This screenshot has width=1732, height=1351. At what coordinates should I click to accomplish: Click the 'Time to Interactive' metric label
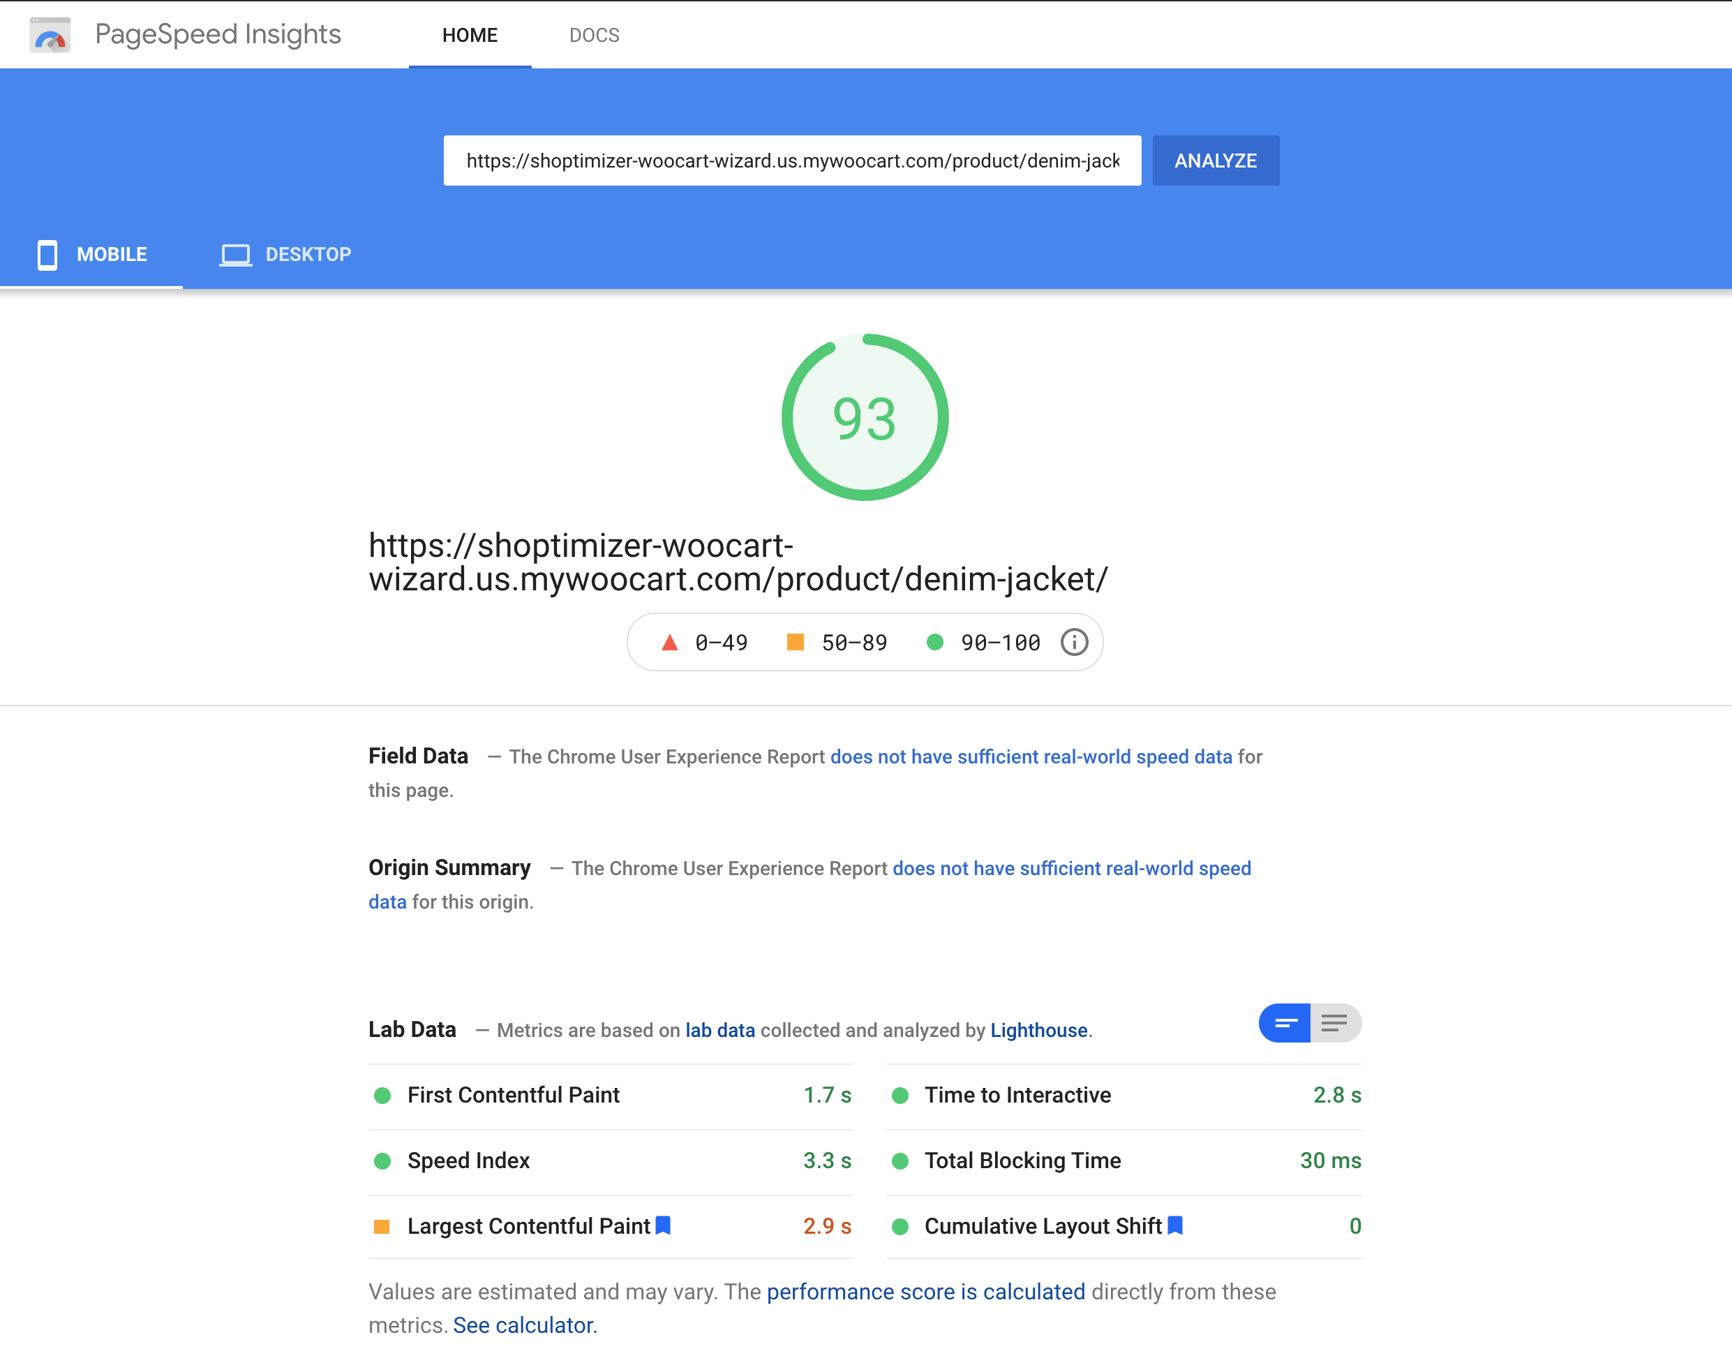[1017, 1095]
